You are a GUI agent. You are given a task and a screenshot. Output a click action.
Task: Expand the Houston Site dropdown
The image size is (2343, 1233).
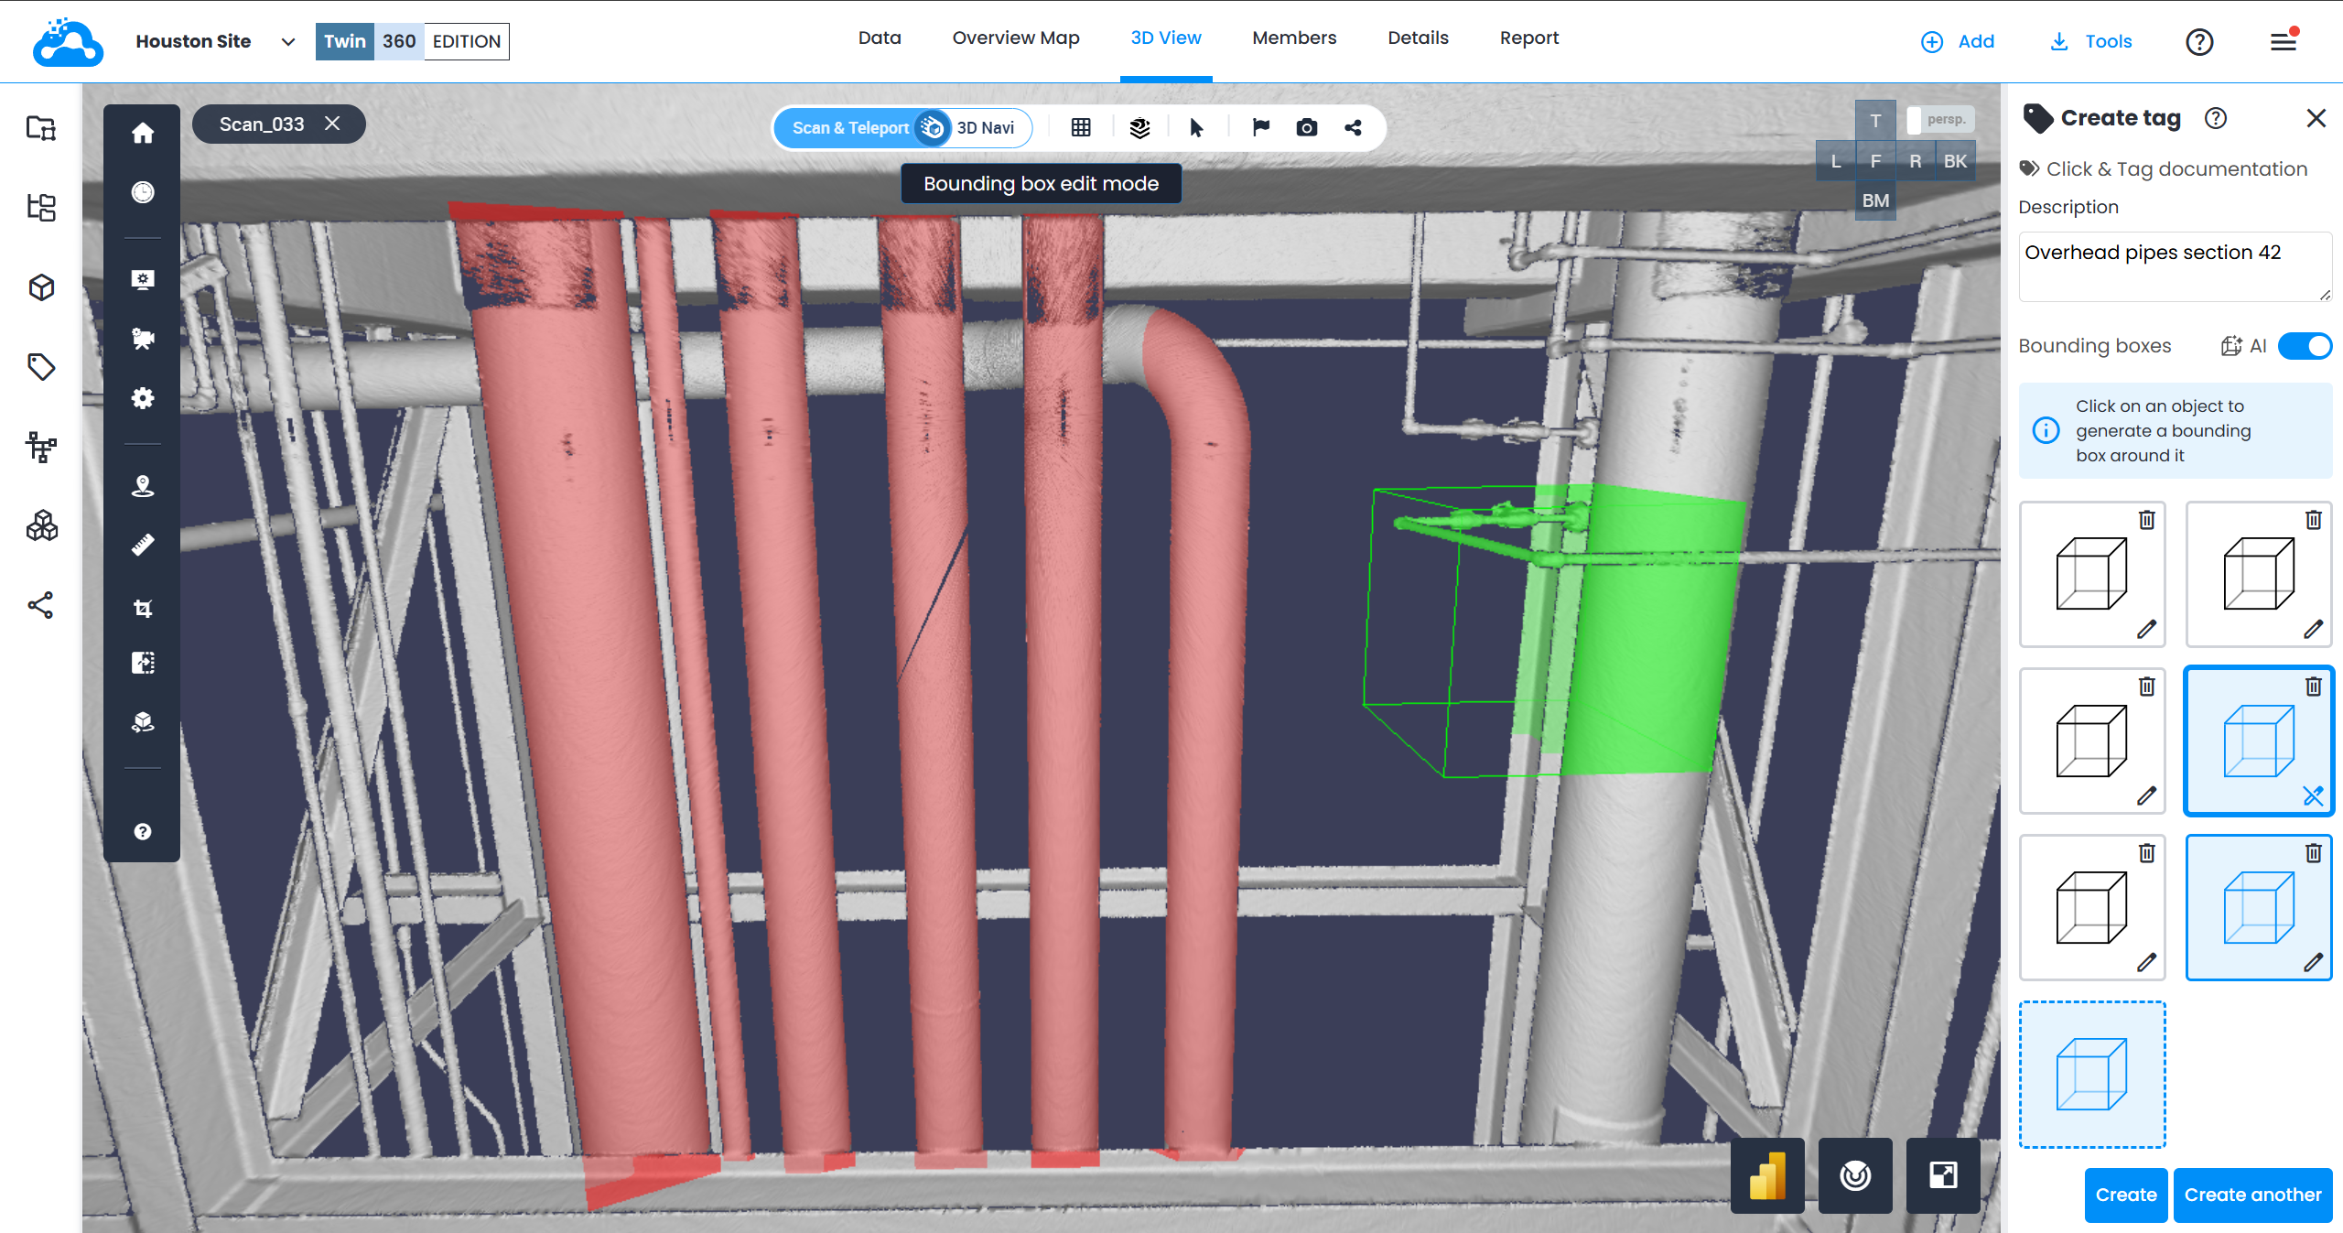[x=287, y=42]
